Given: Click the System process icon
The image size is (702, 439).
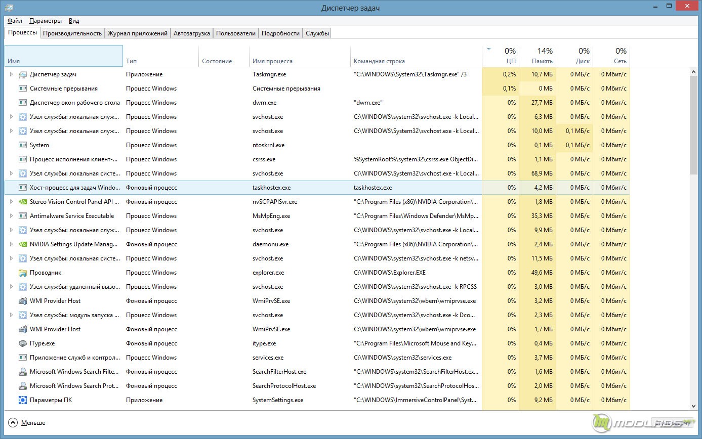Looking at the screenshot, I should [23, 145].
